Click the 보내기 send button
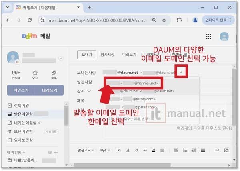Screen dimensions: 240x171 pyautogui.click(x=87, y=55)
